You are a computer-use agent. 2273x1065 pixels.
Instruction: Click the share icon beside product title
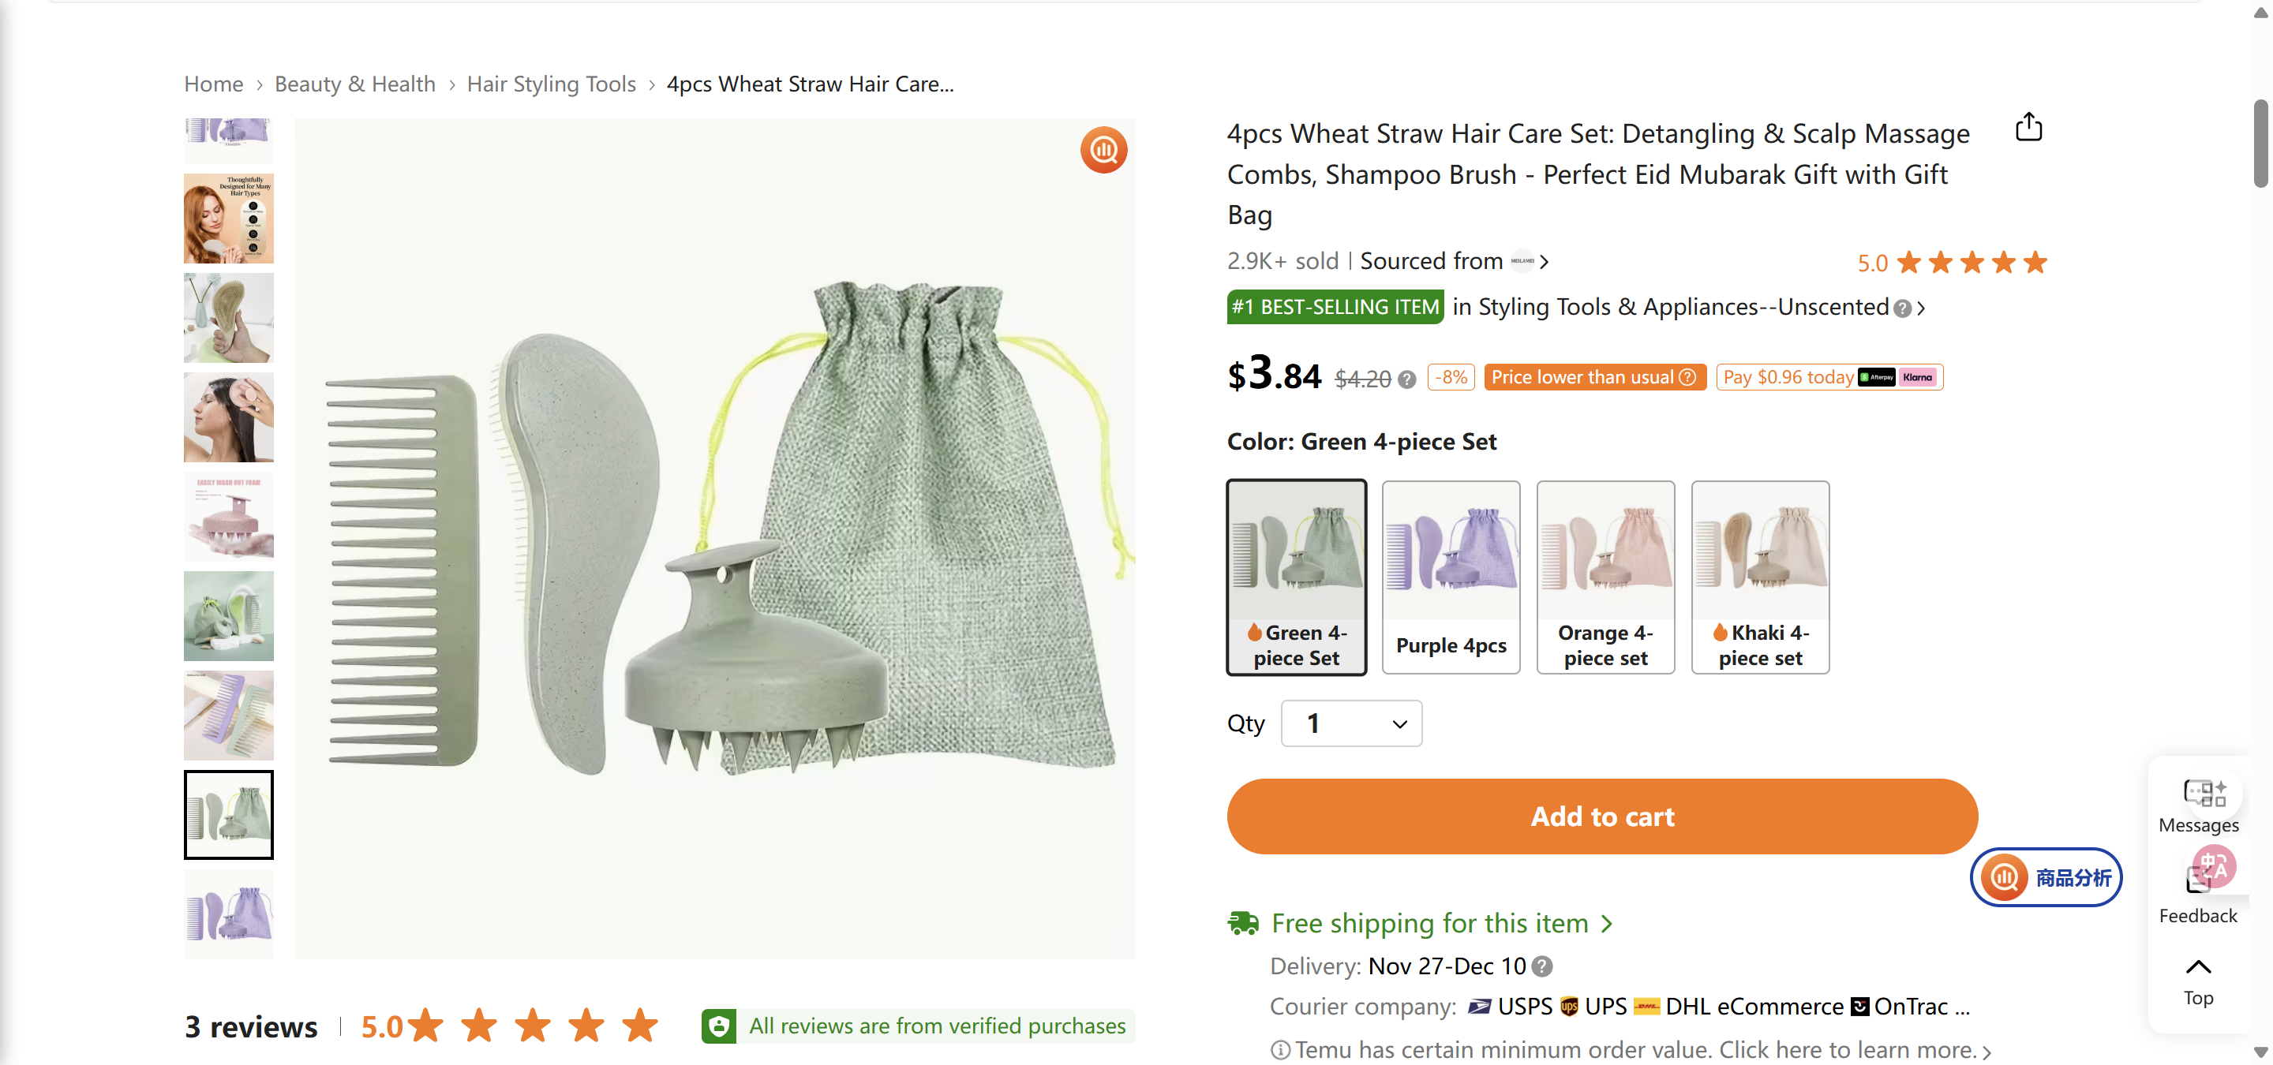pos(2028,128)
